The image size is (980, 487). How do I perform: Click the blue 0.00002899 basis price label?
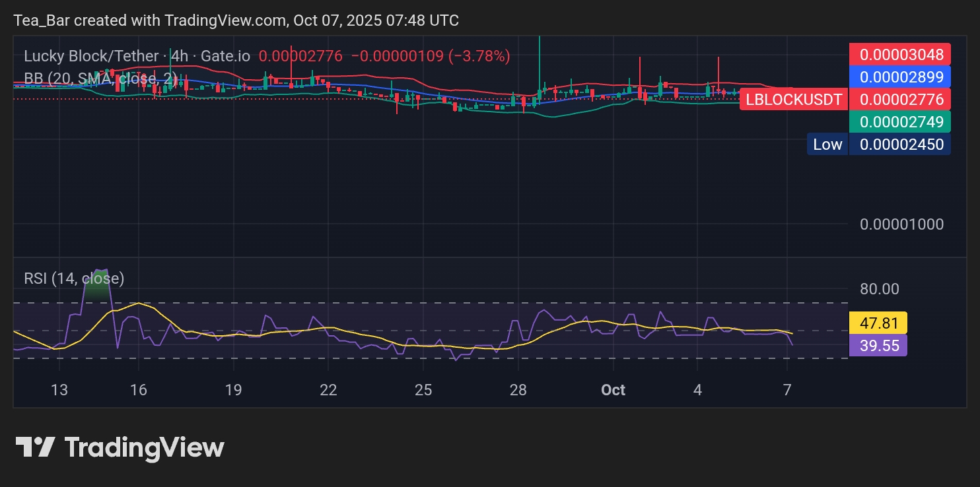[900, 77]
